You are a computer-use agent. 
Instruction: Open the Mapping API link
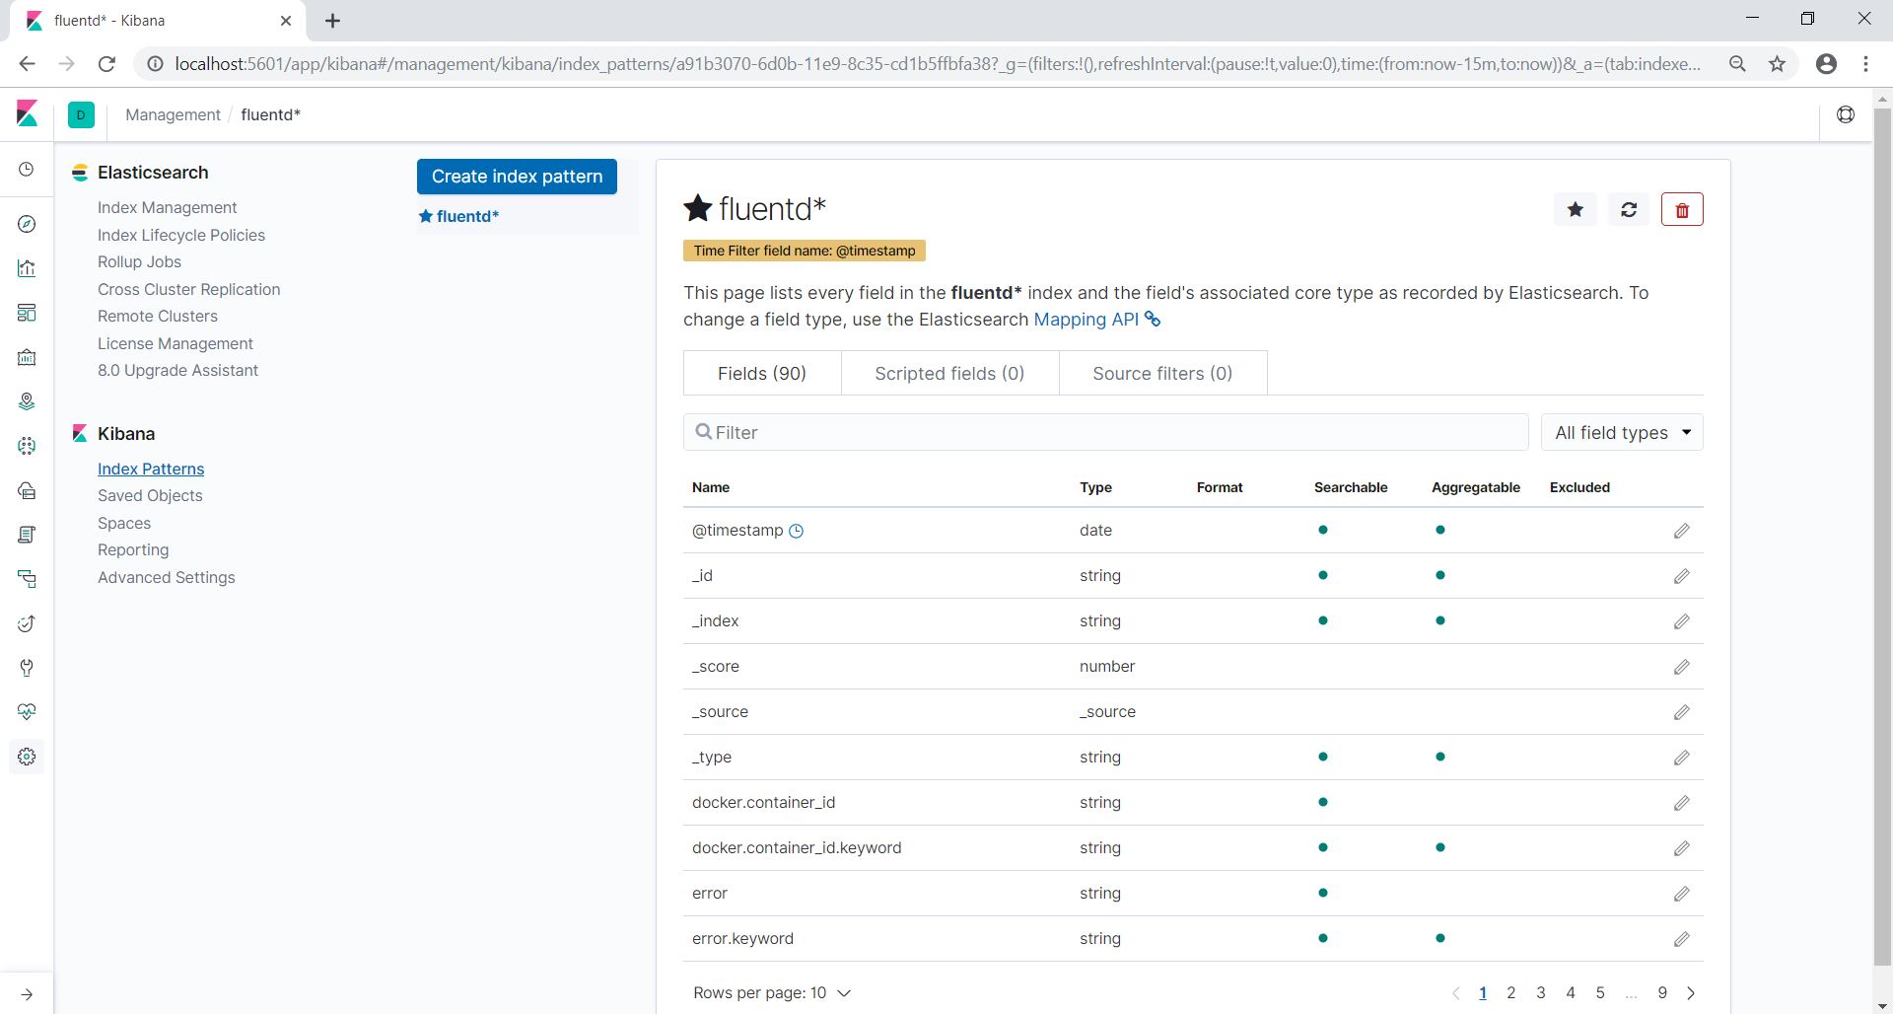pyautogui.click(x=1086, y=320)
